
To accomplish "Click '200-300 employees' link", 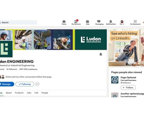I will coord(28,69).
